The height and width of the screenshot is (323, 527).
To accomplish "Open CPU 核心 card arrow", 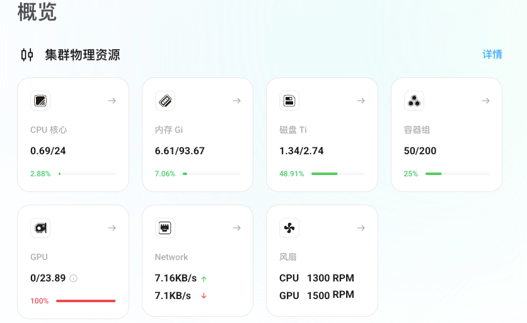I will 112,101.
